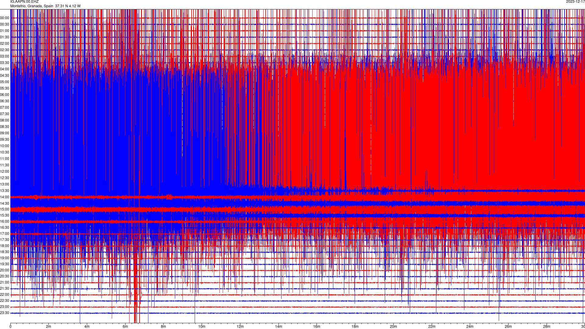Select the 11:30 time row label

(5, 165)
